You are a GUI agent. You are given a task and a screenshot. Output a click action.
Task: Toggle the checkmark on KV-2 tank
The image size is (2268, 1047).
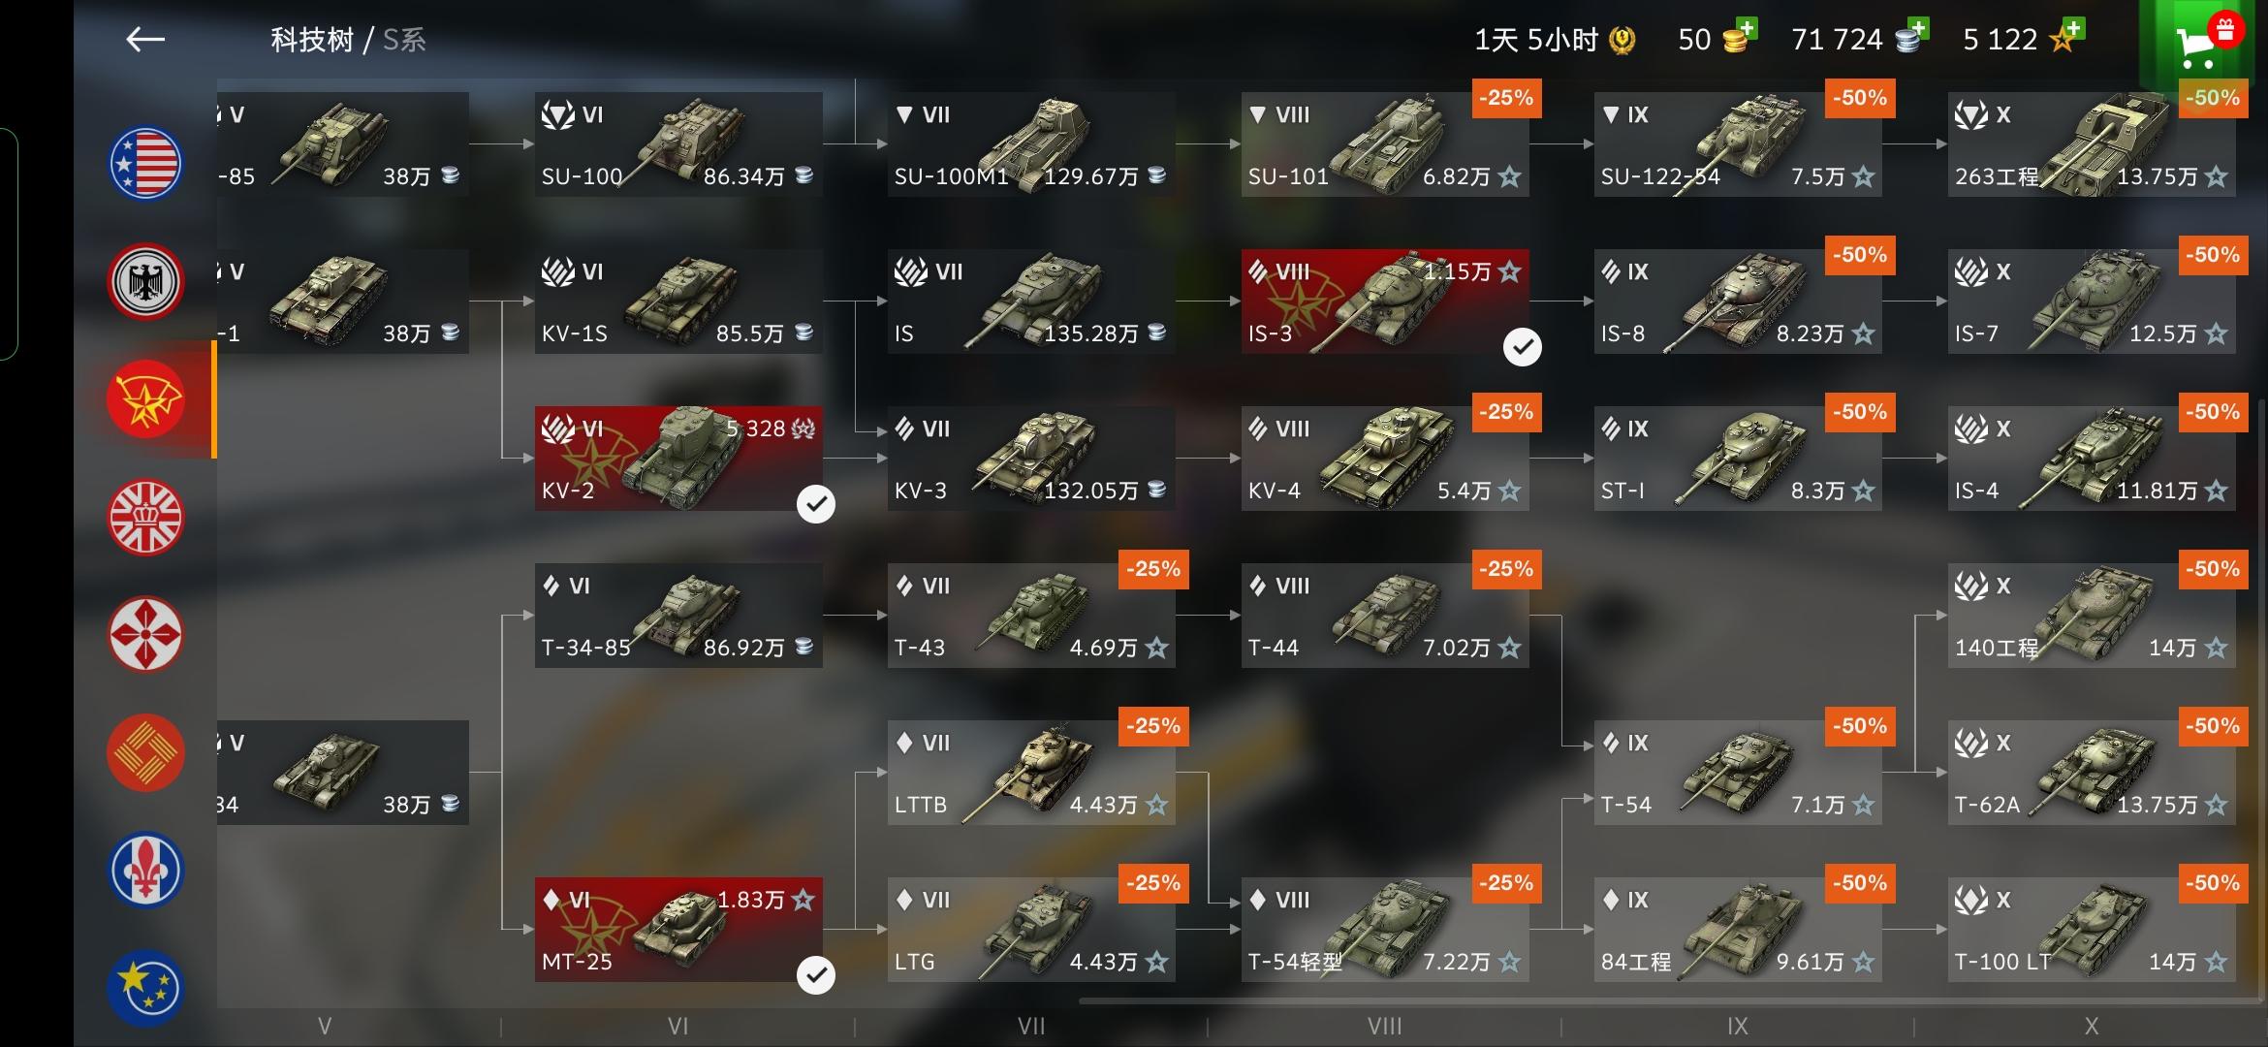(816, 504)
